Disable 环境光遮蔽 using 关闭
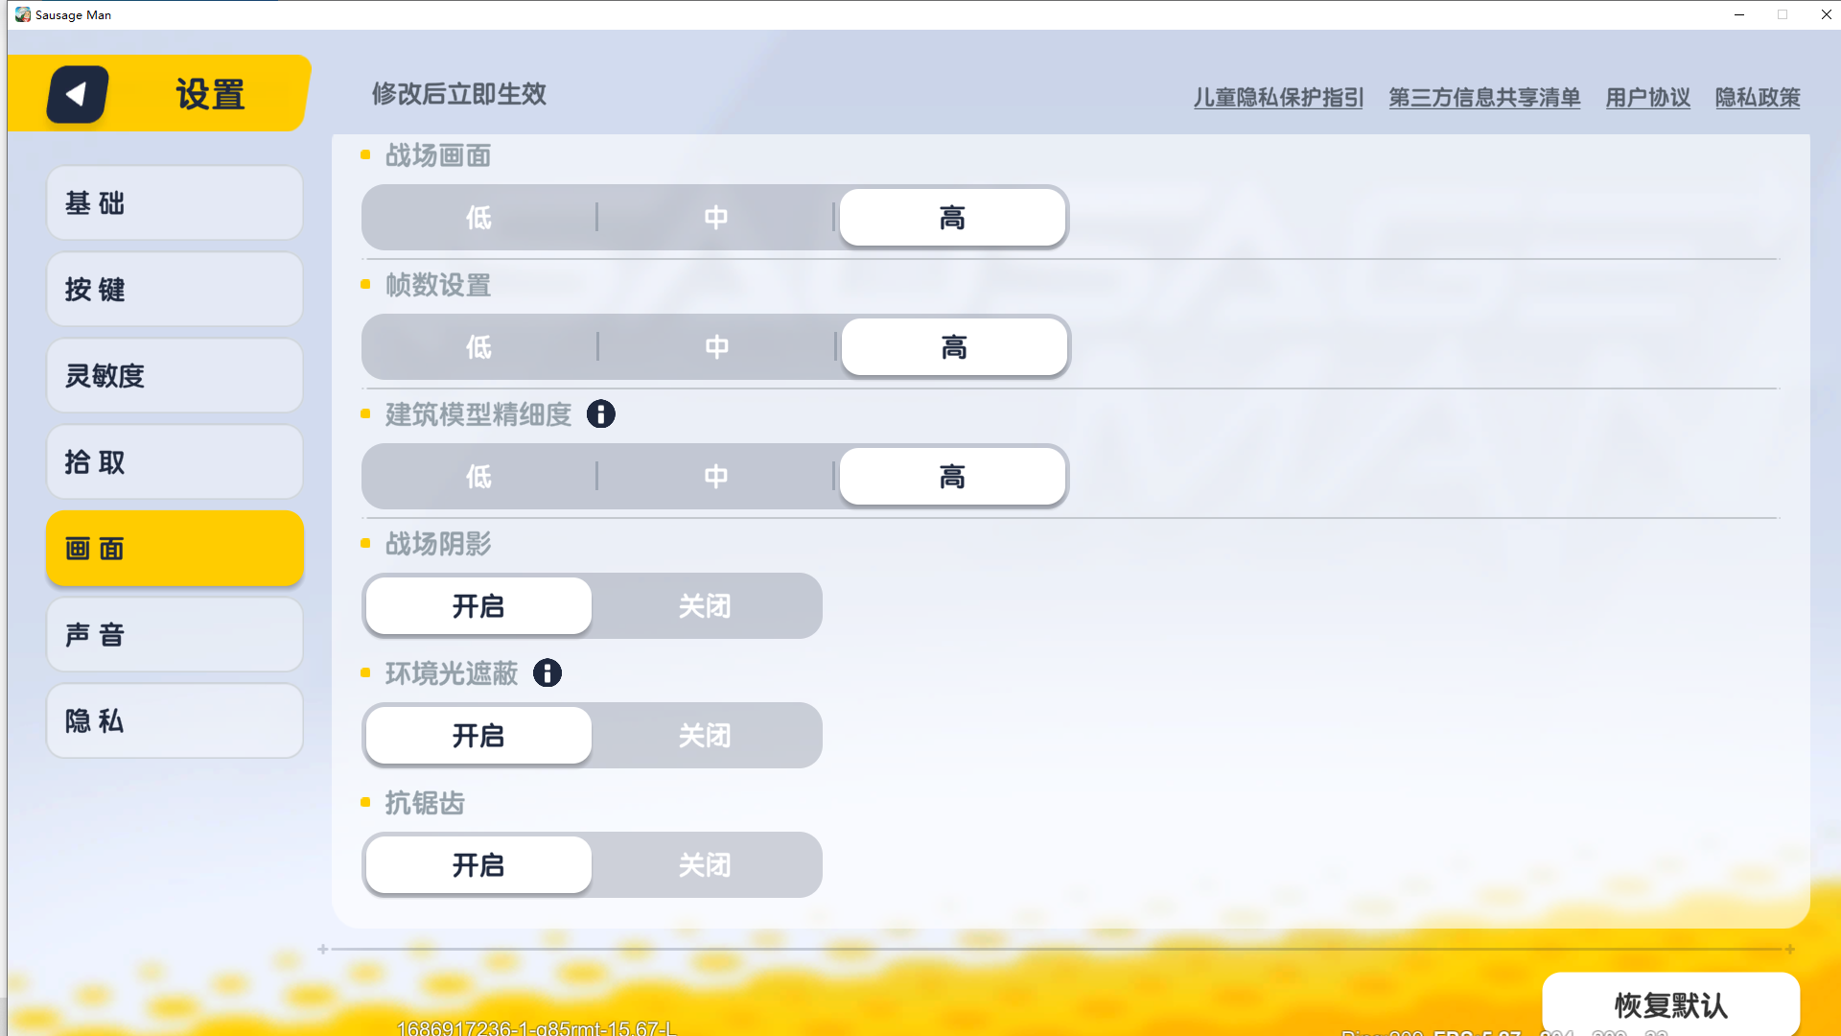Image resolution: width=1841 pixels, height=1036 pixels. (x=705, y=736)
